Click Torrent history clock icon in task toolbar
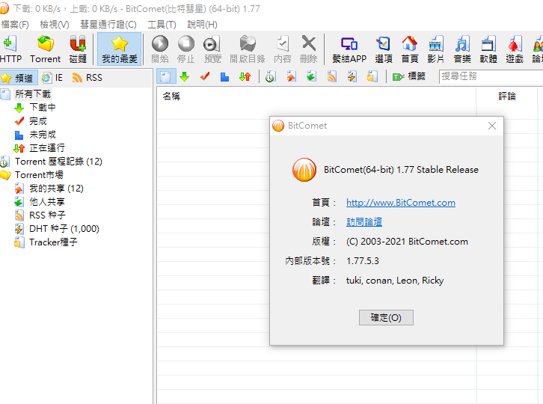 (x=271, y=76)
